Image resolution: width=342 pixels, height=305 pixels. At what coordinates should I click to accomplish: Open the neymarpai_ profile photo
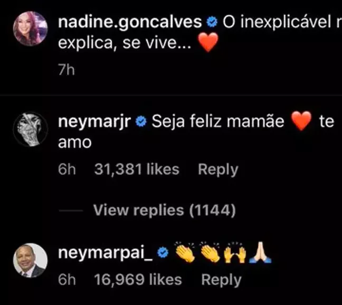[31, 260]
